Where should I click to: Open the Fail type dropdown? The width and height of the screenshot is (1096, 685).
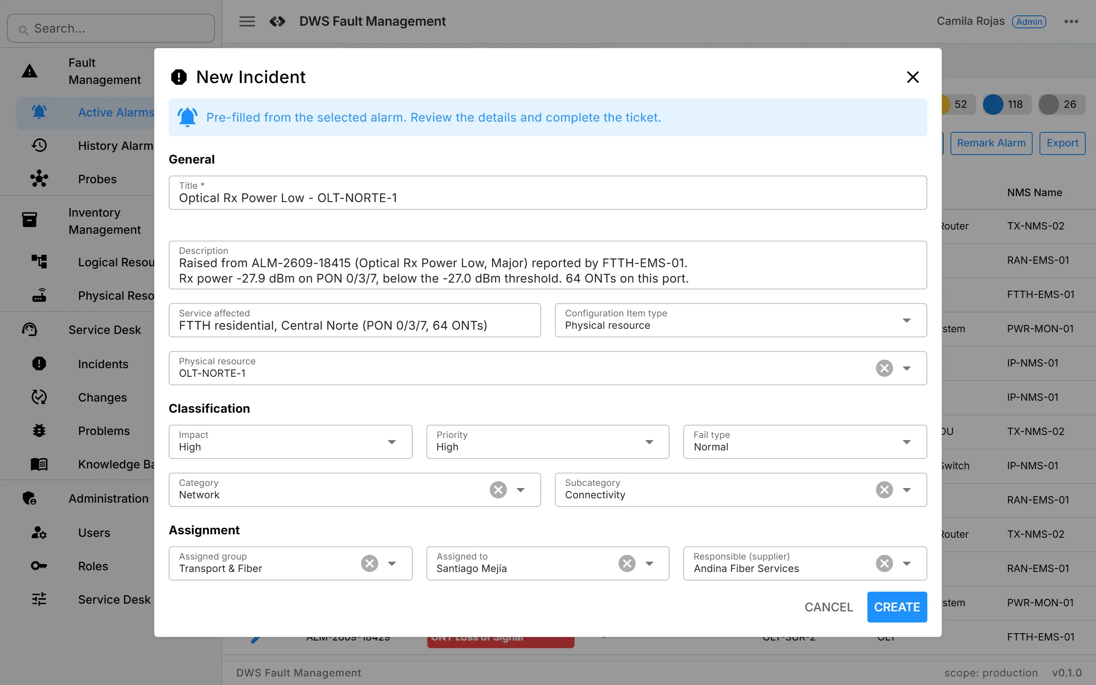(x=805, y=442)
